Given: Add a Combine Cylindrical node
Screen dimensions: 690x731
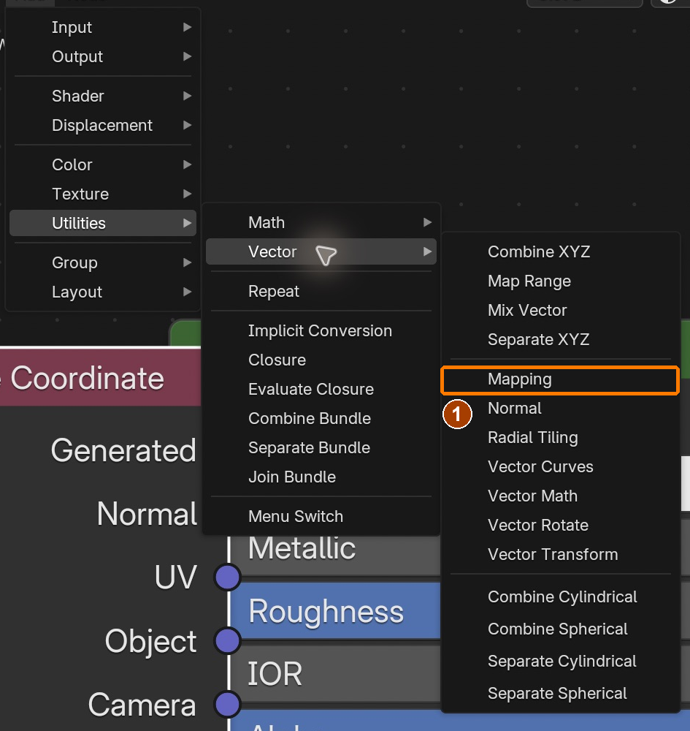Looking at the screenshot, I should tap(561, 597).
